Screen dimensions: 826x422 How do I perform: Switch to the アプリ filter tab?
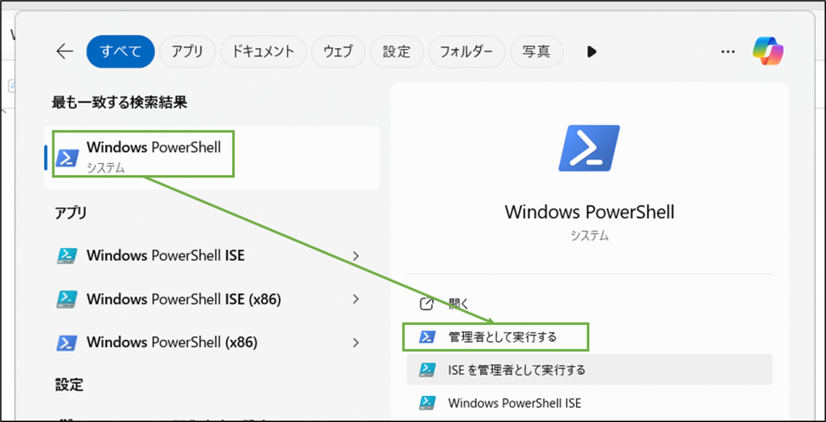(x=187, y=52)
